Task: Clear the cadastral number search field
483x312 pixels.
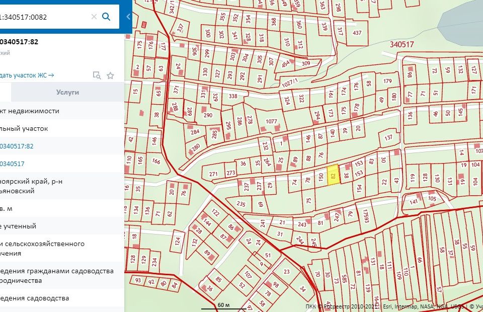Action: (94, 17)
